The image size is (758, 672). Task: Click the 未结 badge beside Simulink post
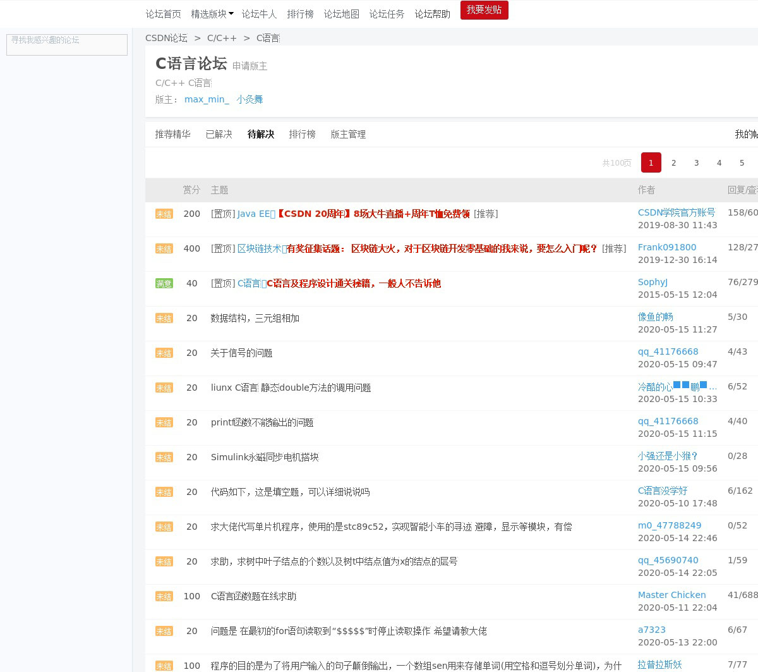(164, 458)
